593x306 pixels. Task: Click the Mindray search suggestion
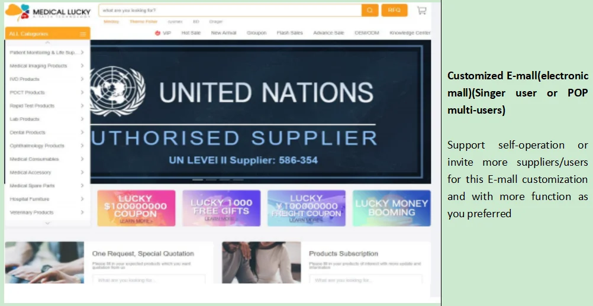pos(111,21)
